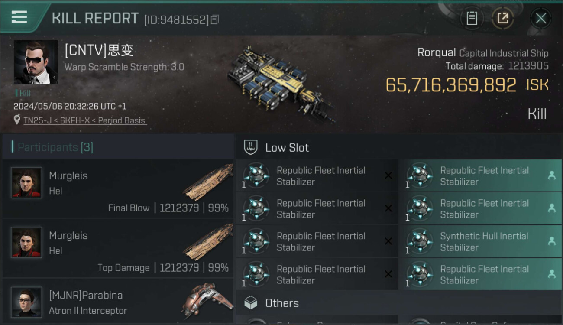This screenshot has height=325, width=563.
Task: View the victim's character portrait
Action: pos(36,62)
